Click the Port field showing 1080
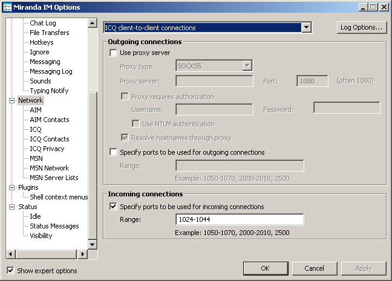The width and height of the screenshot is (392, 281). (312, 81)
